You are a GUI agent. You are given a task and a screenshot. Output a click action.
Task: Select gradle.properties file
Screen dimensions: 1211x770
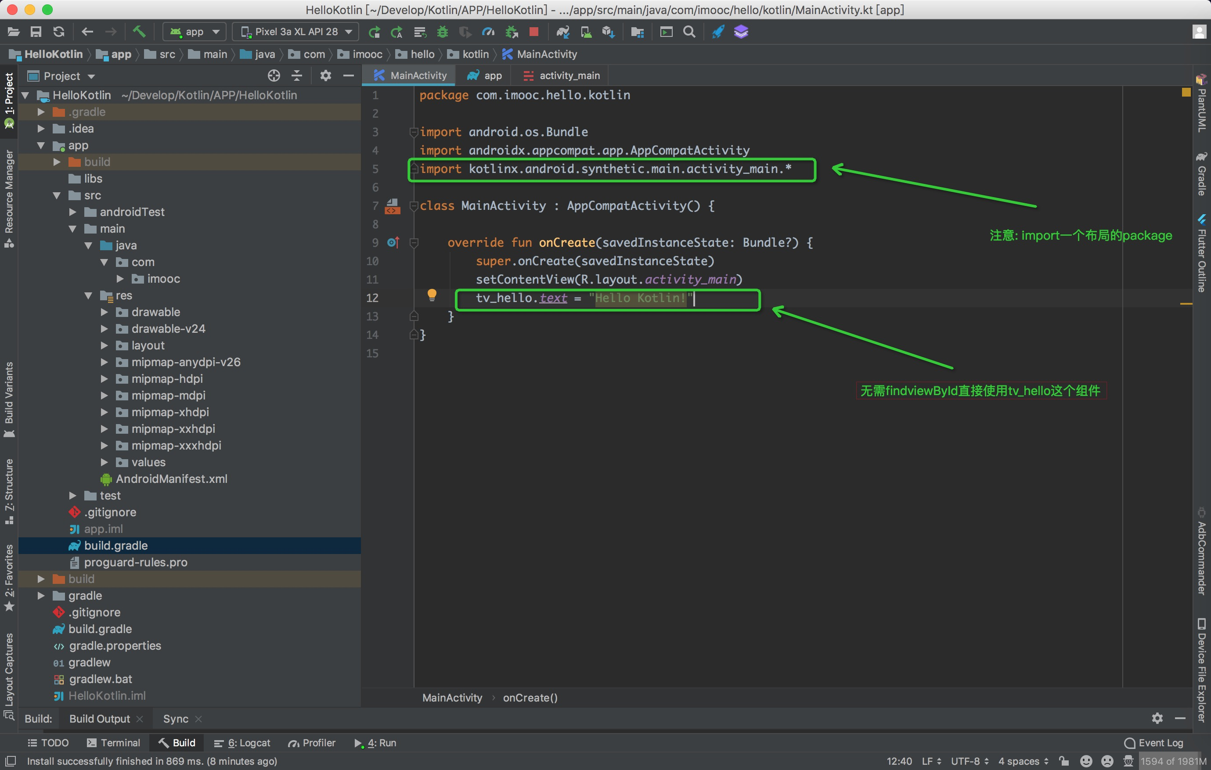pyautogui.click(x=115, y=646)
